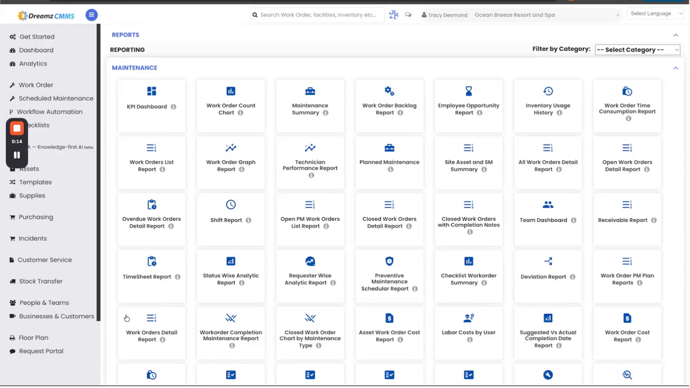690x388 pixels.
Task: Open Purchasing in the sidebar
Action: [36, 217]
